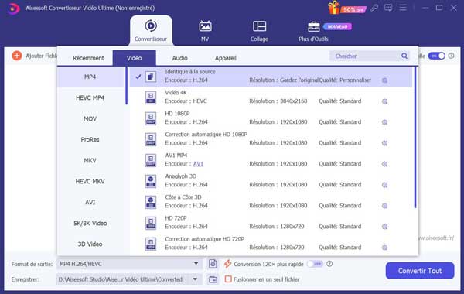Open settings gear for HD 1080P
This screenshot has width=464, height=294.
pyautogui.click(x=384, y=122)
